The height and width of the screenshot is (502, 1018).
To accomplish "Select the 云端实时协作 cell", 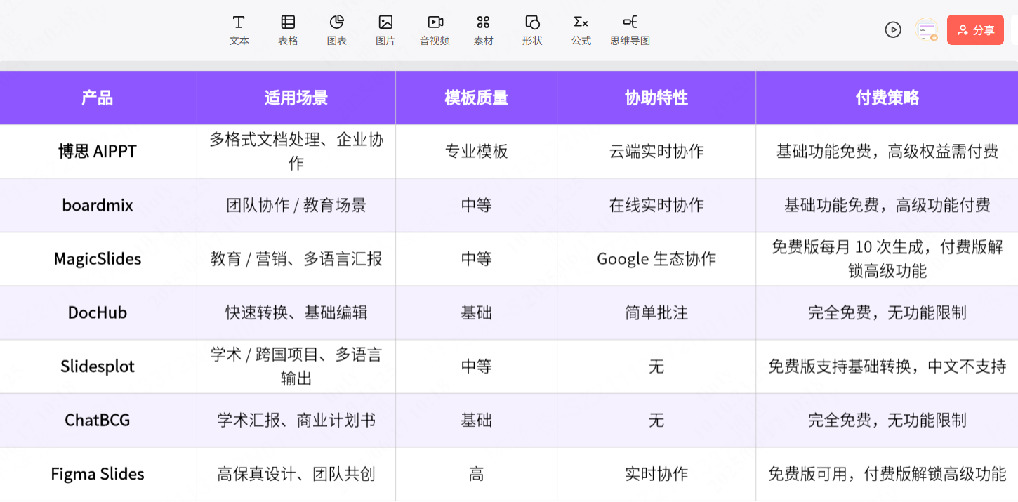I will click(656, 152).
